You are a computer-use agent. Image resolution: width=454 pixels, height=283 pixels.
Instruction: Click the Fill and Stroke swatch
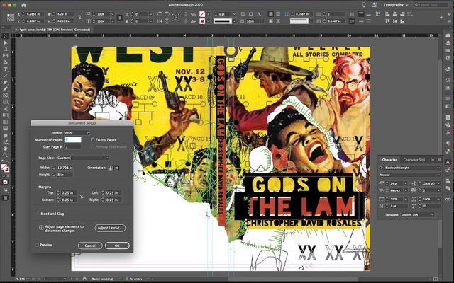(x=5, y=168)
